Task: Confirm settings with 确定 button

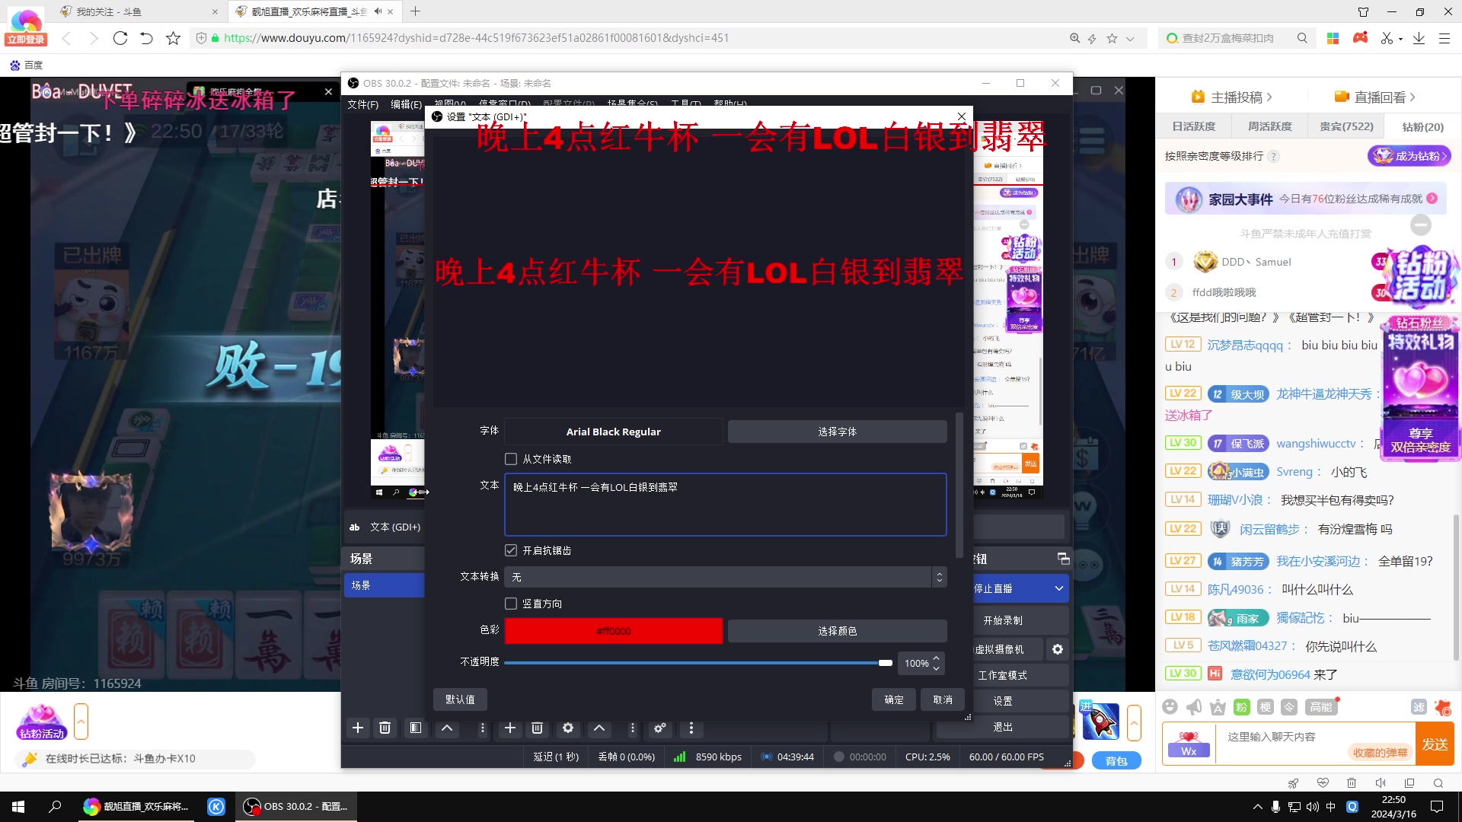Action: (894, 699)
